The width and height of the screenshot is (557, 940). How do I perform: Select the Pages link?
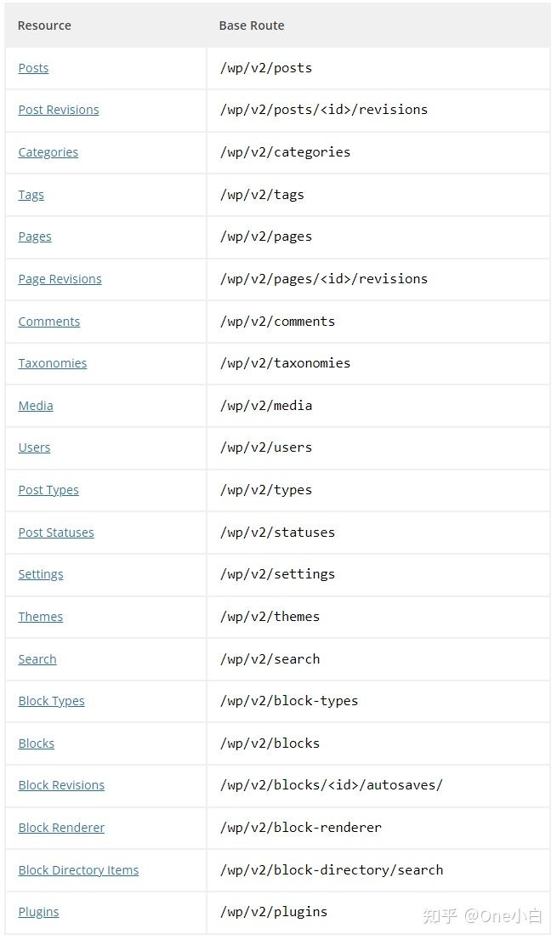35,237
